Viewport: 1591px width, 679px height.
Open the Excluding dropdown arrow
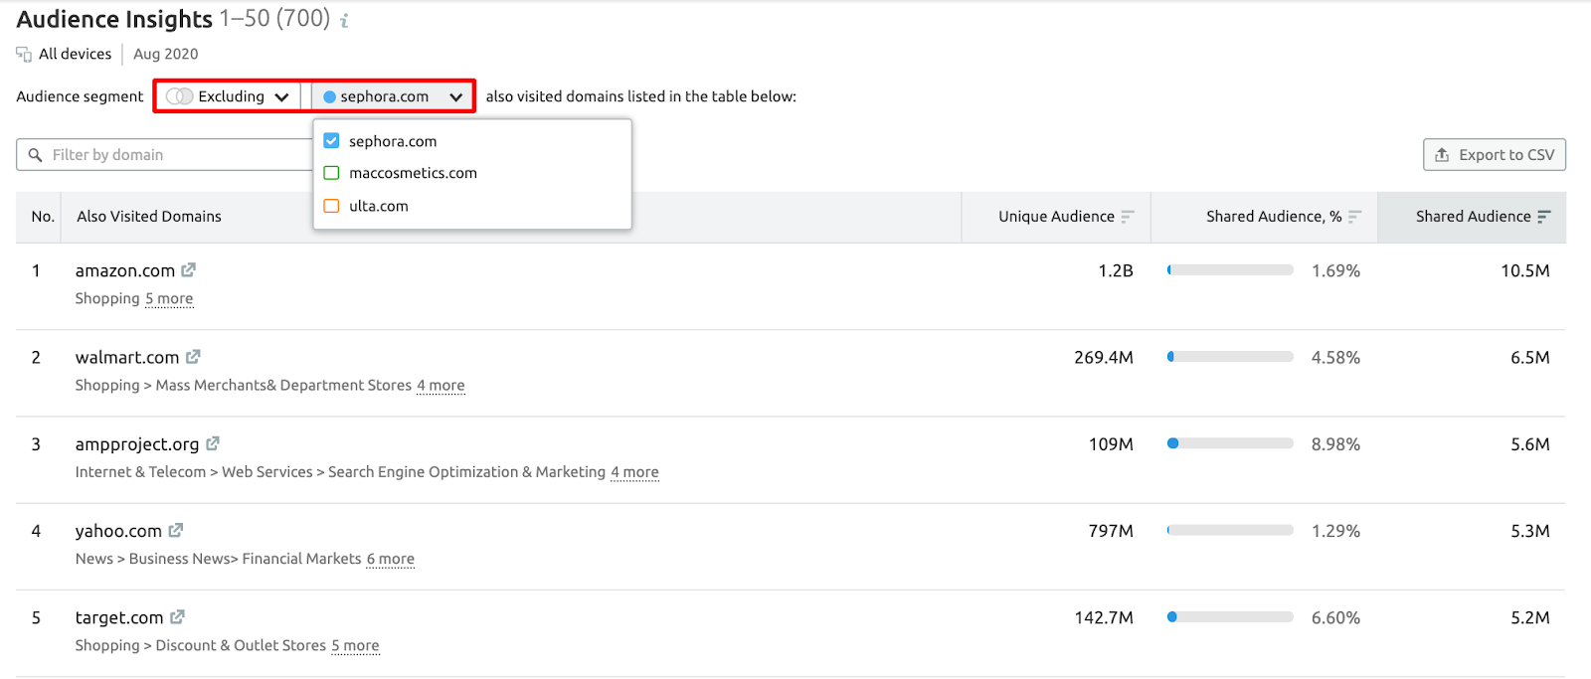281,97
